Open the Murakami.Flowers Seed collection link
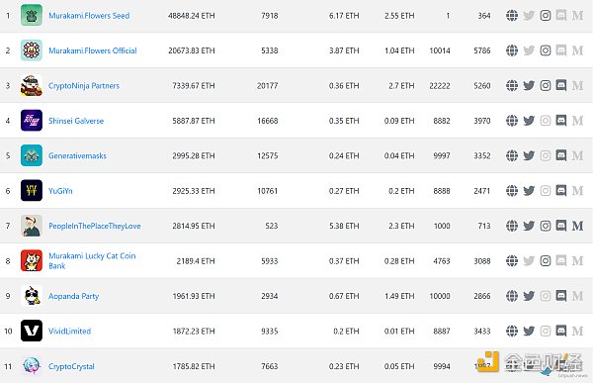Screen dimensions: 593x383 coord(89,16)
